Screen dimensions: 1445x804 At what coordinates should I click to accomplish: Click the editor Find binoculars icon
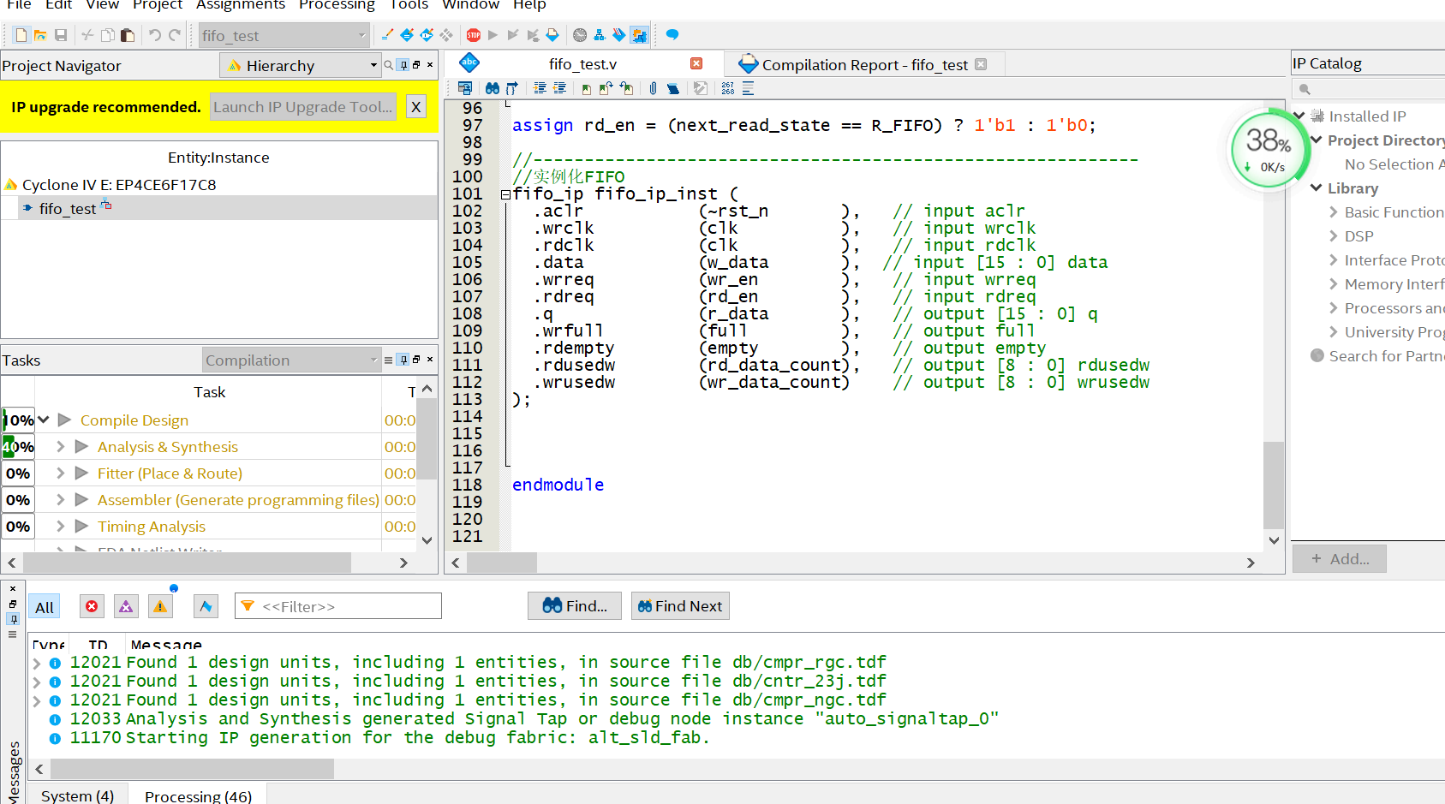[493, 88]
